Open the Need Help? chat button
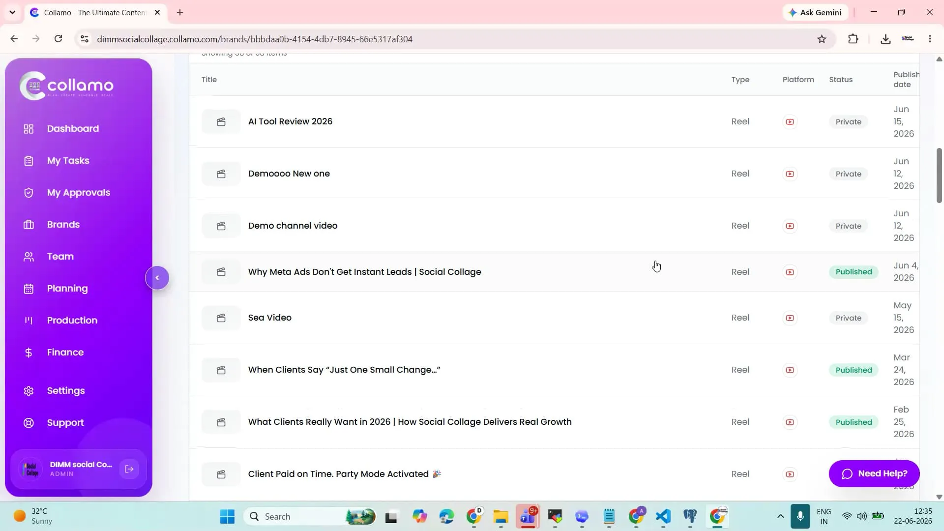 tap(874, 473)
